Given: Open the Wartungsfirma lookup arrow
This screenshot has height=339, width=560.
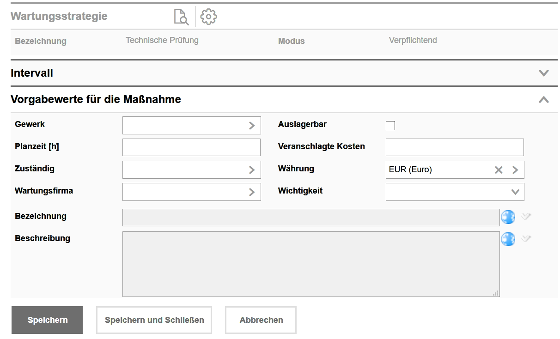Looking at the screenshot, I should 252,192.
